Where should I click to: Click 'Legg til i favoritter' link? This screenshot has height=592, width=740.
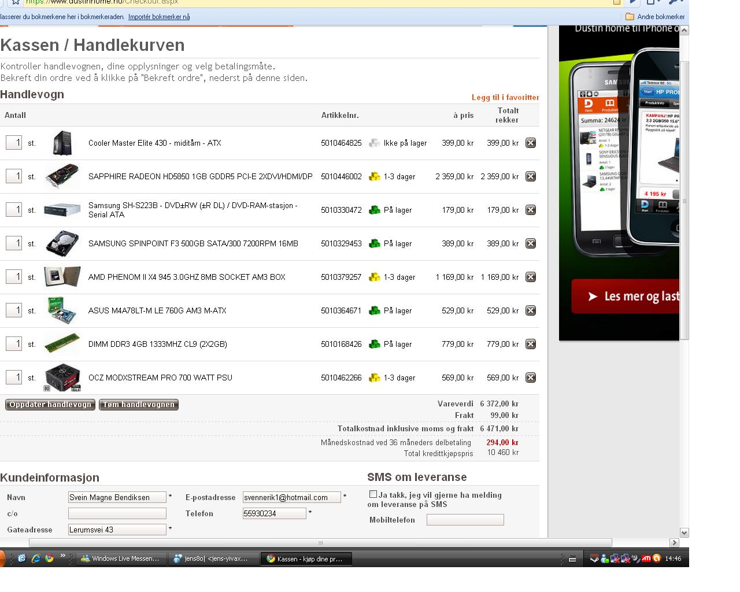pos(505,97)
